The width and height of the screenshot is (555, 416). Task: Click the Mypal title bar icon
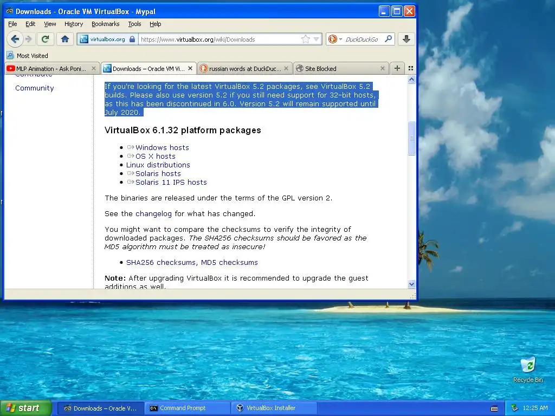(10, 11)
